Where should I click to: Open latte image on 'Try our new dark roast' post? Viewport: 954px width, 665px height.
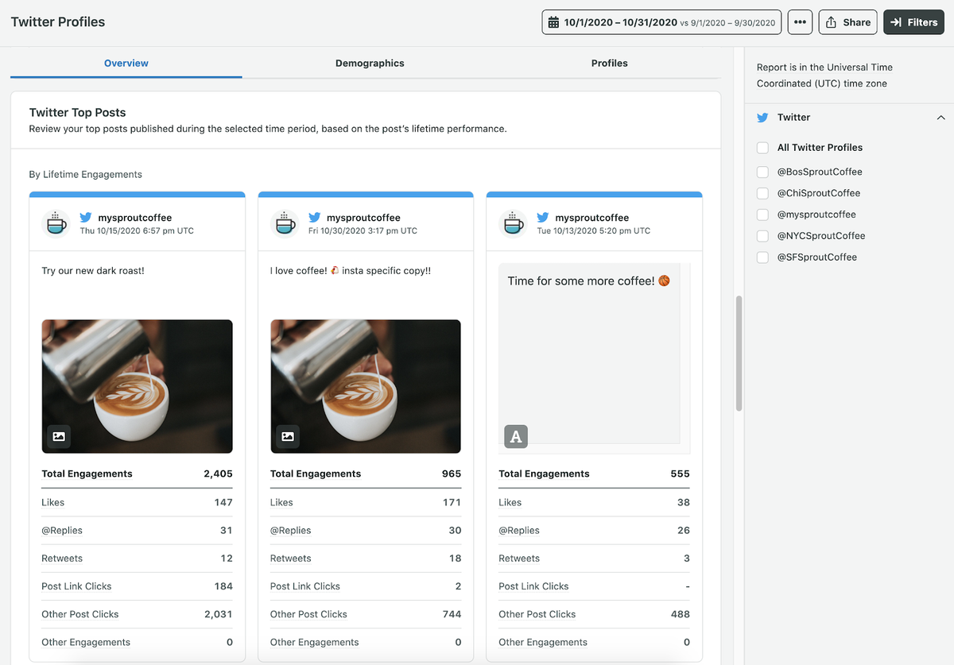point(137,386)
